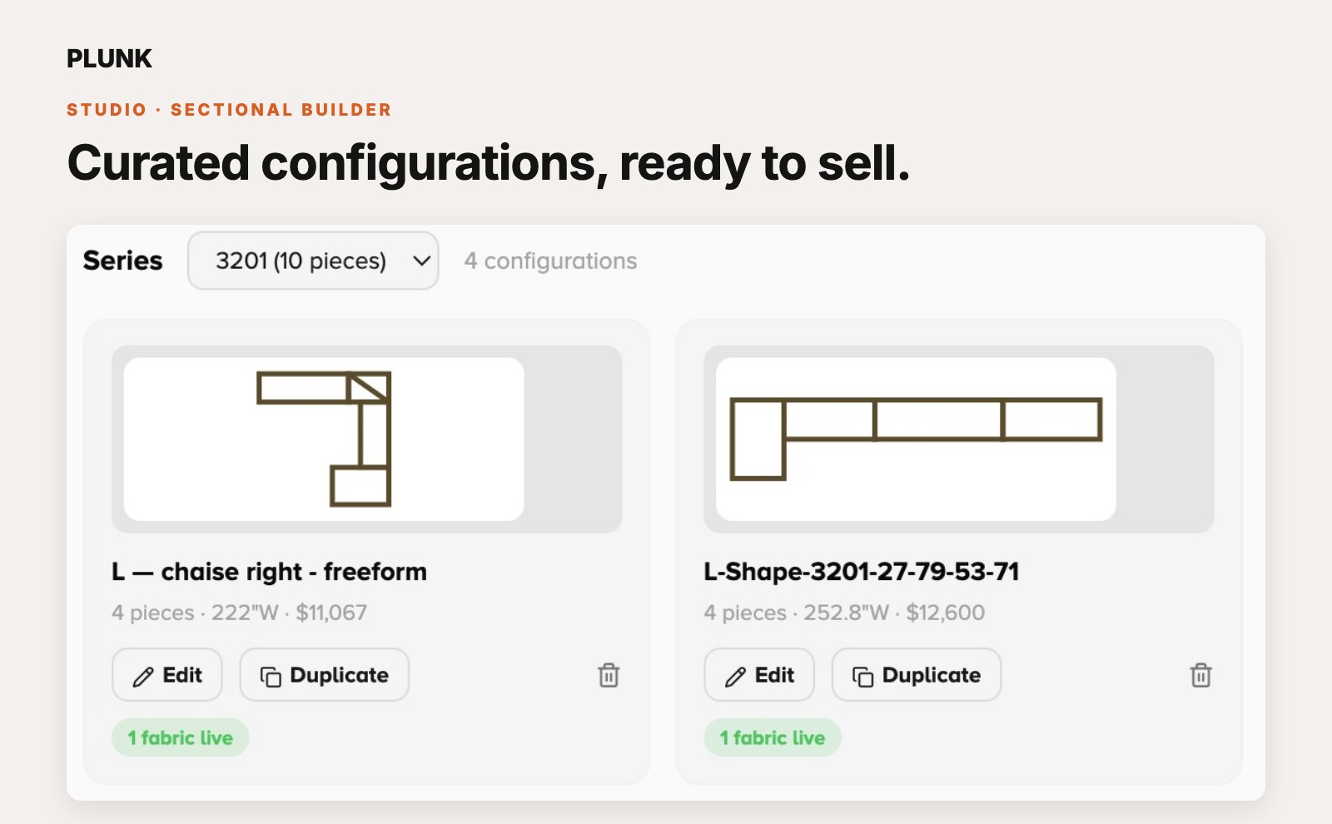Click copy icon in first card's Duplicate button

(x=271, y=677)
